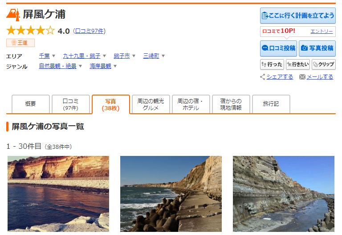Click the clipboard icon on the plan button
The image size is (342, 235).
(265, 16)
